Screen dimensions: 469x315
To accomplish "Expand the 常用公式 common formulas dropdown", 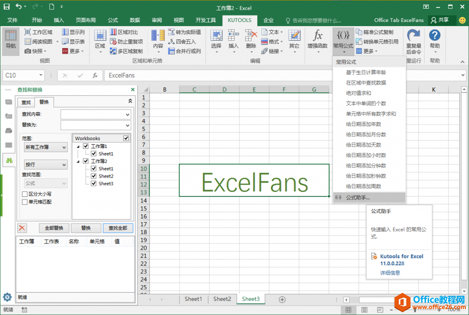I will 343,41.
